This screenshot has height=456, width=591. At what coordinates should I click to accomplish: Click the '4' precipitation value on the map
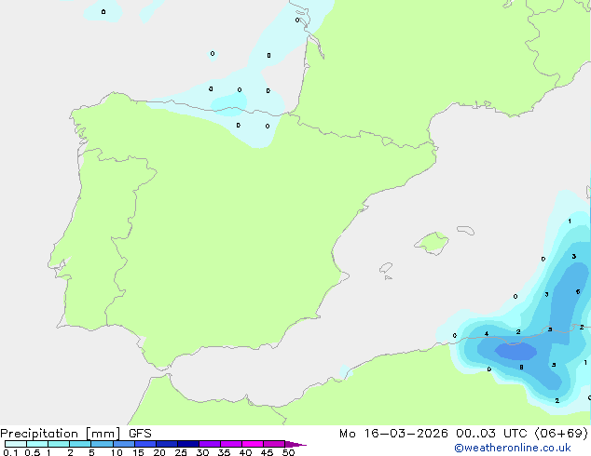tap(487, 334)
